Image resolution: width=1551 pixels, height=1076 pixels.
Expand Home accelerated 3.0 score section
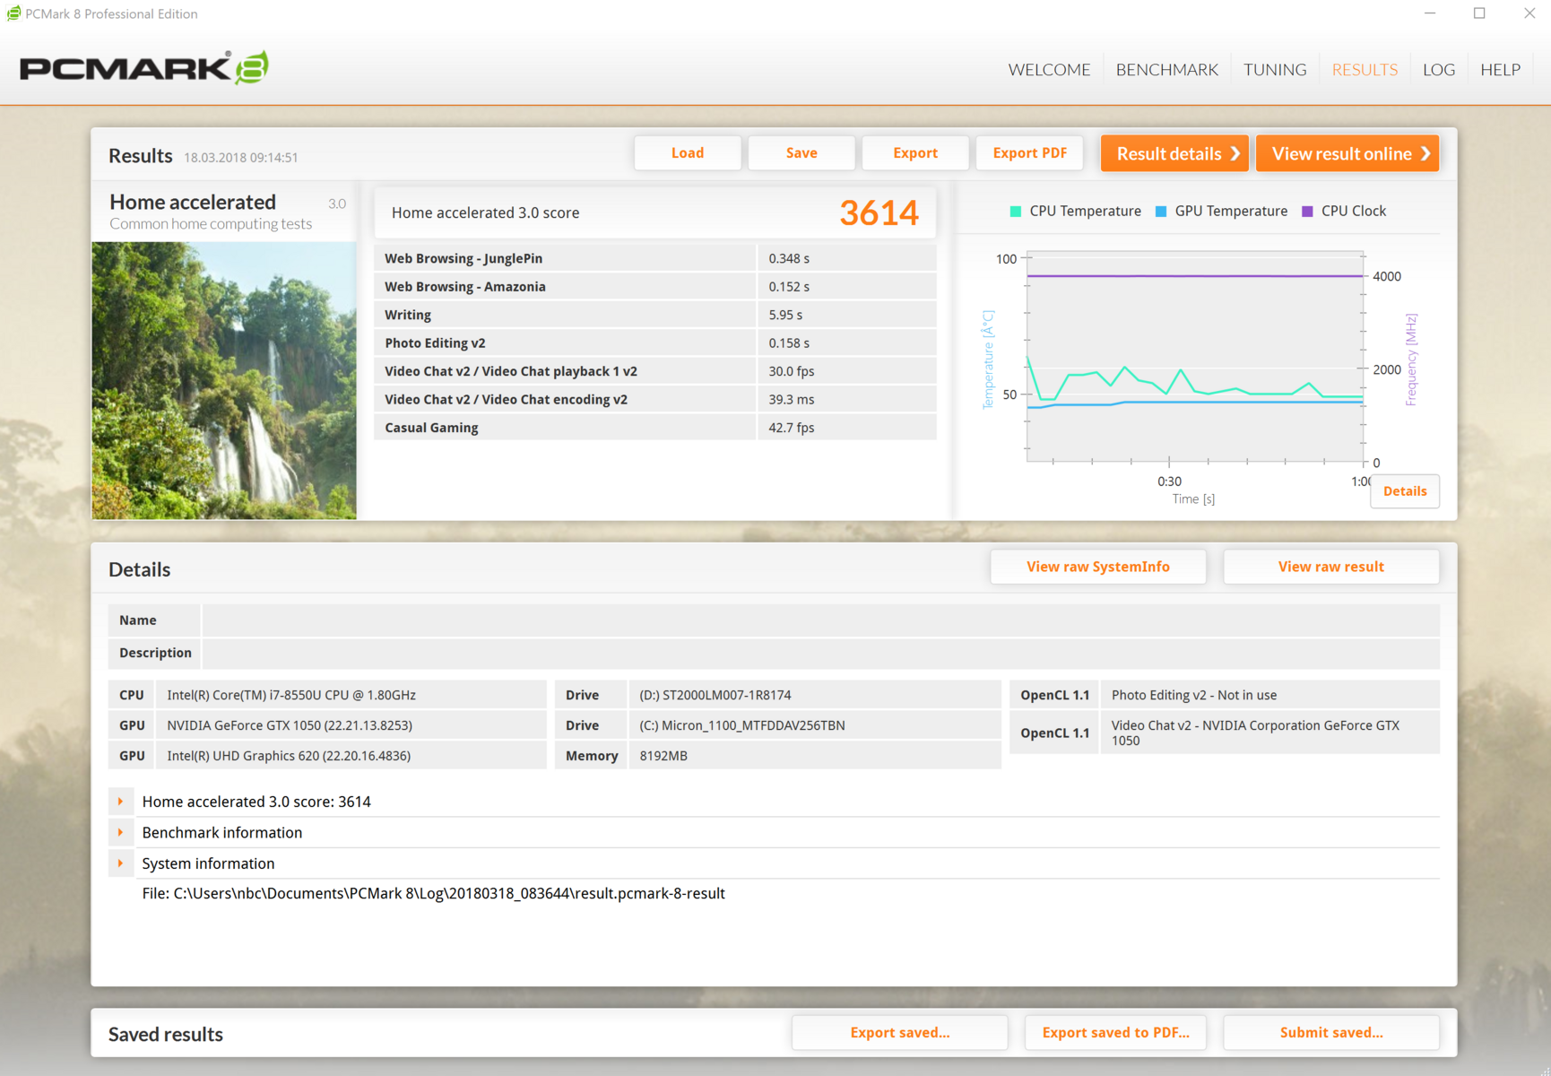[x=121, y=802]
